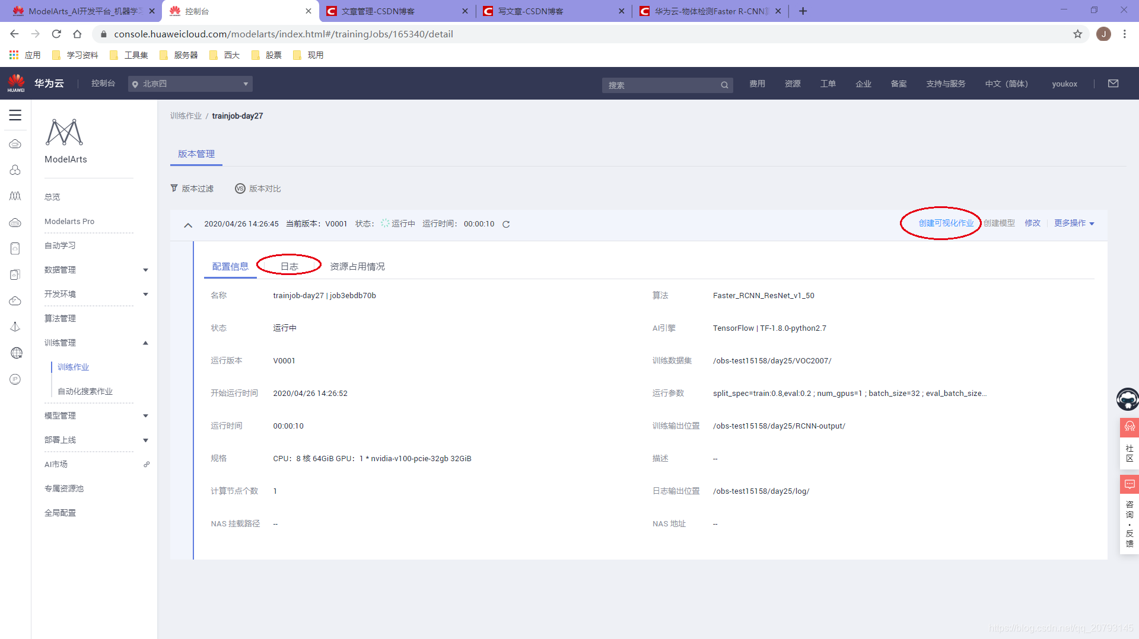The height and width of the screenshot is (639, 1139).
Task: Open the Chrome apps grid shortcut
Action: [x=14, y=55]
